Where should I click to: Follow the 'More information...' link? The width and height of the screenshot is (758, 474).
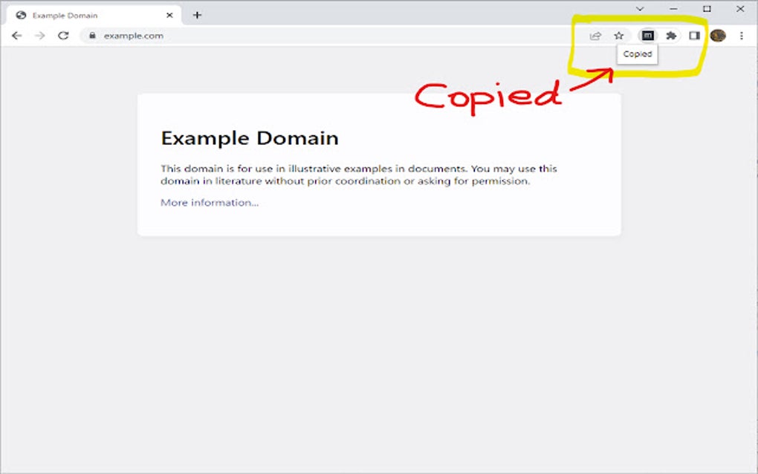pyautogui.click(x=210, y=202)
